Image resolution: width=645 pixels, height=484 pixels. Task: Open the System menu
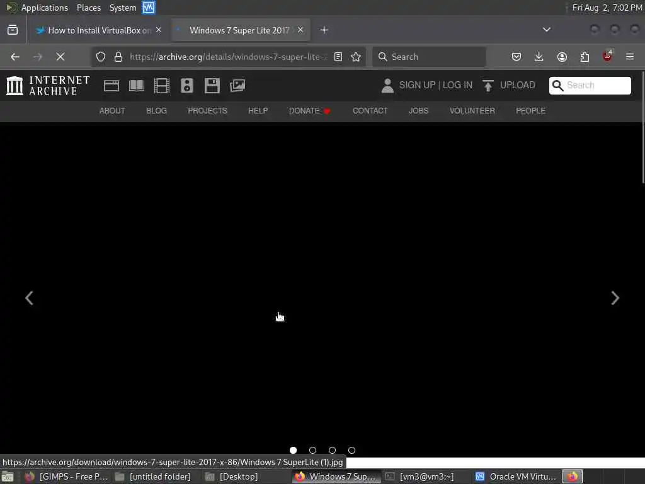click(123, 8)
